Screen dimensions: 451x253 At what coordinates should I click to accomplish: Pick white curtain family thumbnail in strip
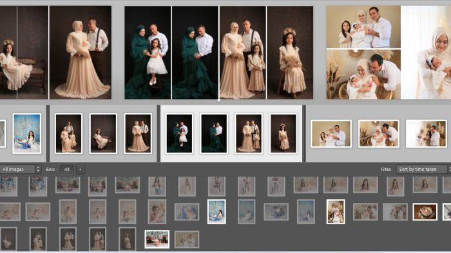427,134
